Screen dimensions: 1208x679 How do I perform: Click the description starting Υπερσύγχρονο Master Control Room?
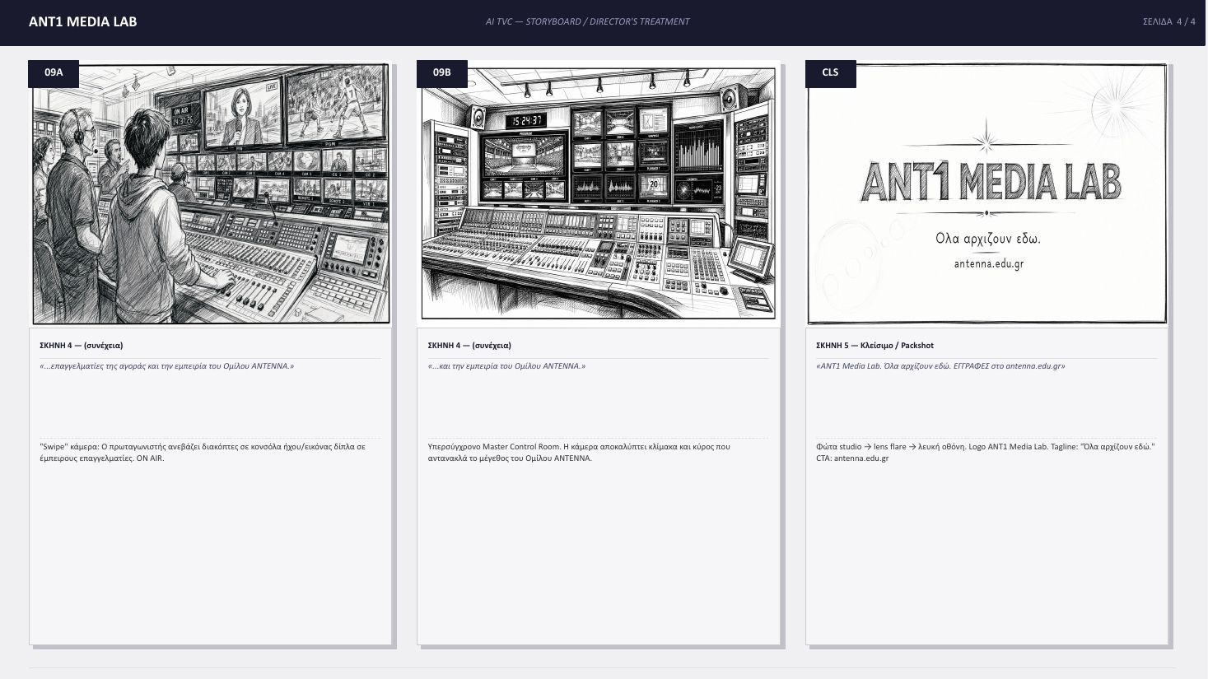pyautogui.click(x=579, y=453)
